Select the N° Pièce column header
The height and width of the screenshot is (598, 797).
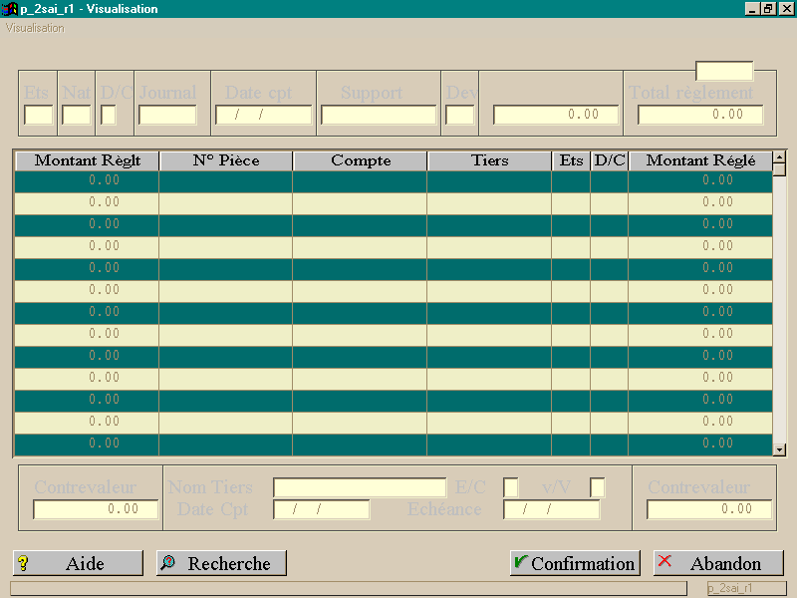[x=226, y=160]
